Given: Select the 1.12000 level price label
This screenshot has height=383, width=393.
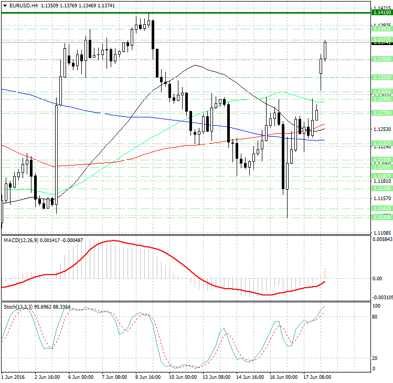Looking at the screenshot, I should point(382,167).
